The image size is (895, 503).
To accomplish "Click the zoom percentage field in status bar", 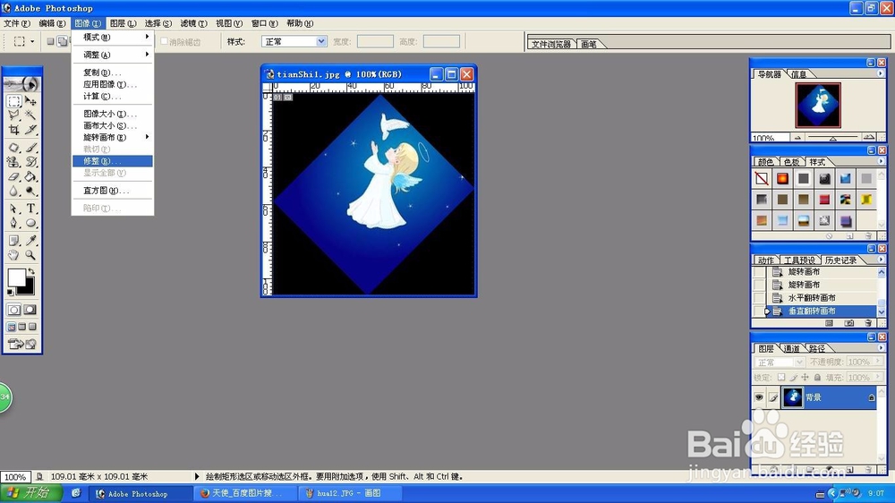I will click(x=15, y=477).
